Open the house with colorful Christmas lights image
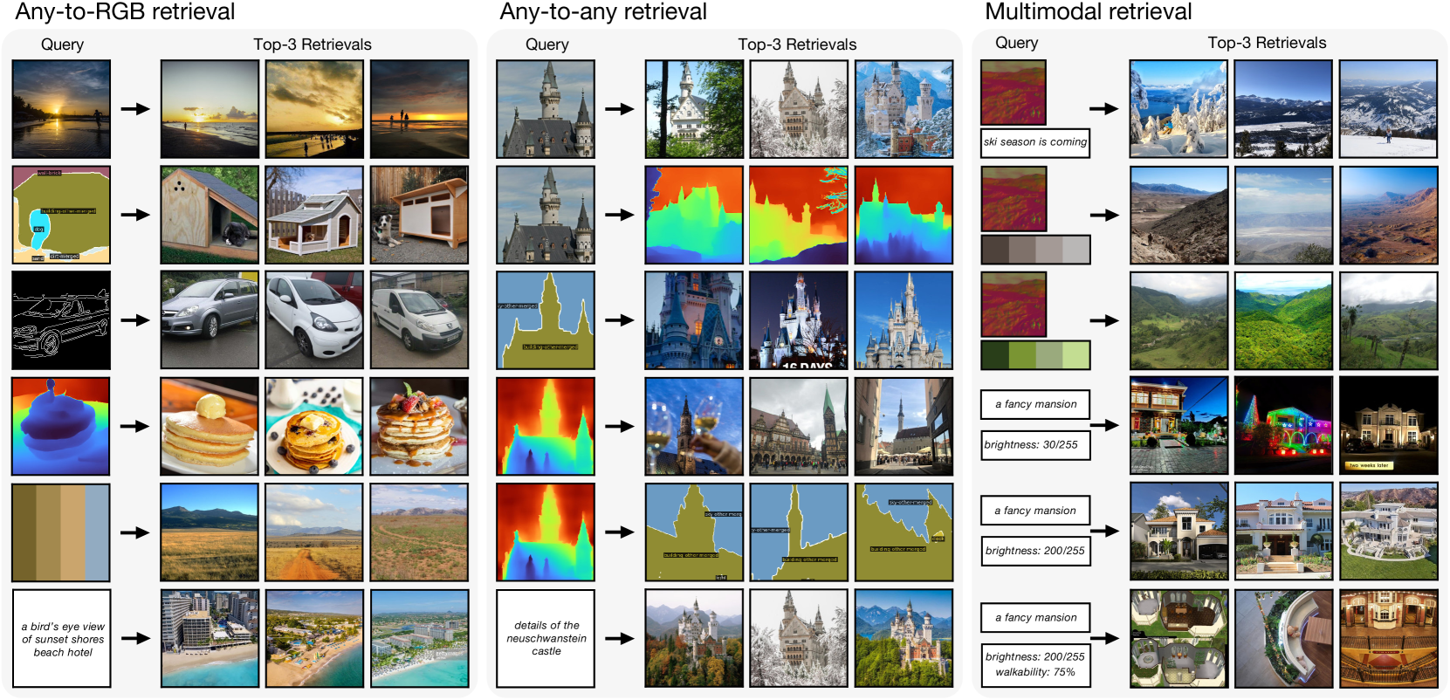This screenshot has height=700, width=1450. [x=1283, y=426]
